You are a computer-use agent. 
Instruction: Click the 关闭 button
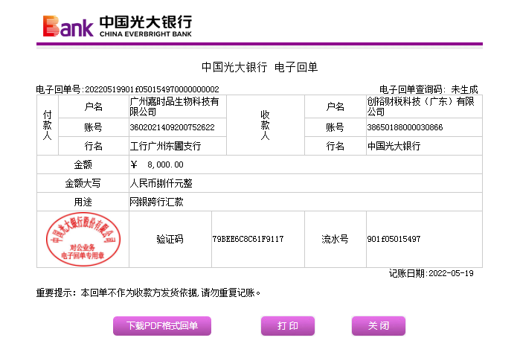tap(379, 326)
